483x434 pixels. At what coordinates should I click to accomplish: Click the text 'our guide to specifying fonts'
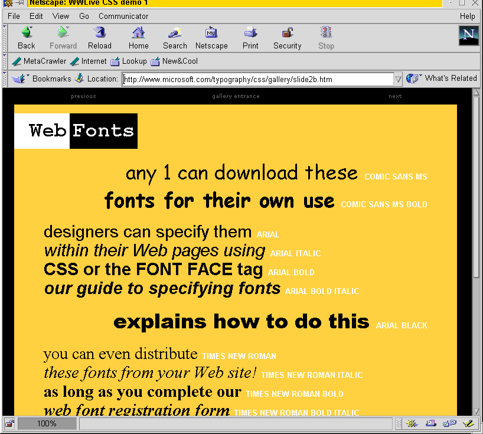click(162, 289)
